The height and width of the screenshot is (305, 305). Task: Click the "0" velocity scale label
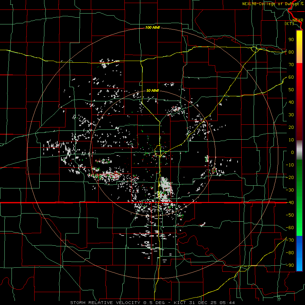[292, 152]
